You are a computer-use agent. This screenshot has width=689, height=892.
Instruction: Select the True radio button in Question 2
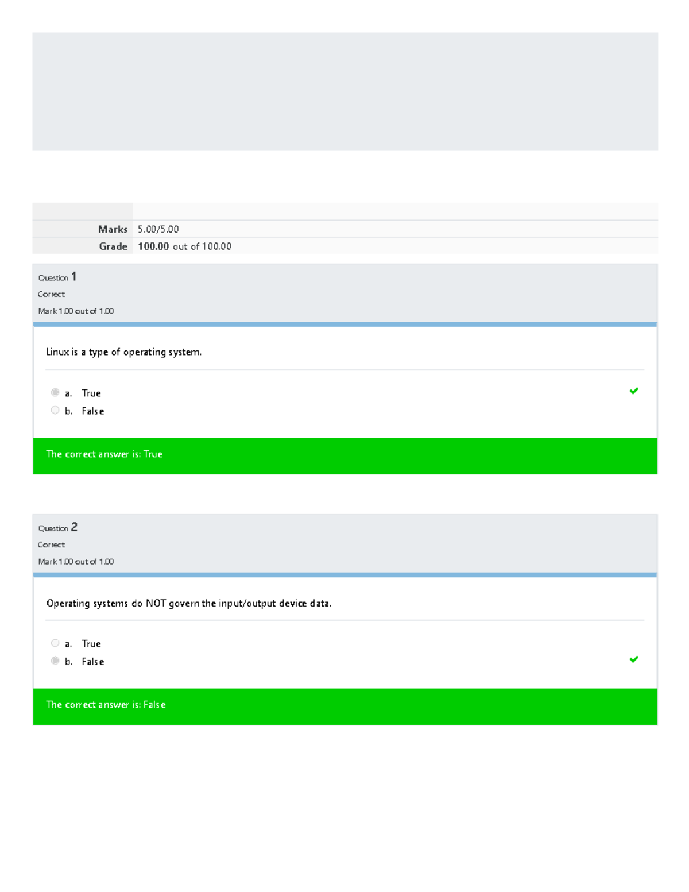tap(55, 643)
